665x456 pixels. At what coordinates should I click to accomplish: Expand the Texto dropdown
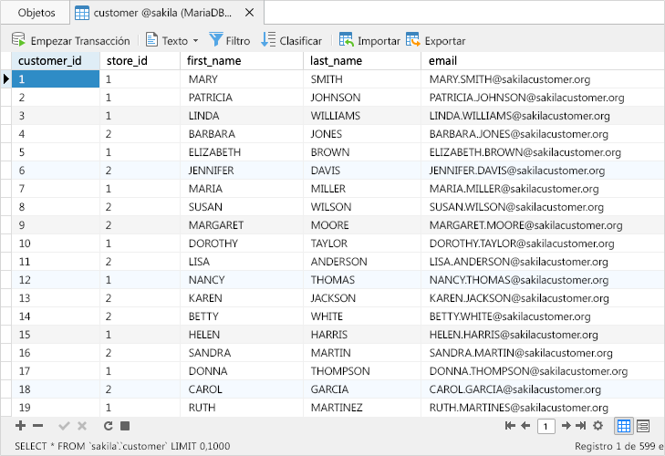click(195, 41)
